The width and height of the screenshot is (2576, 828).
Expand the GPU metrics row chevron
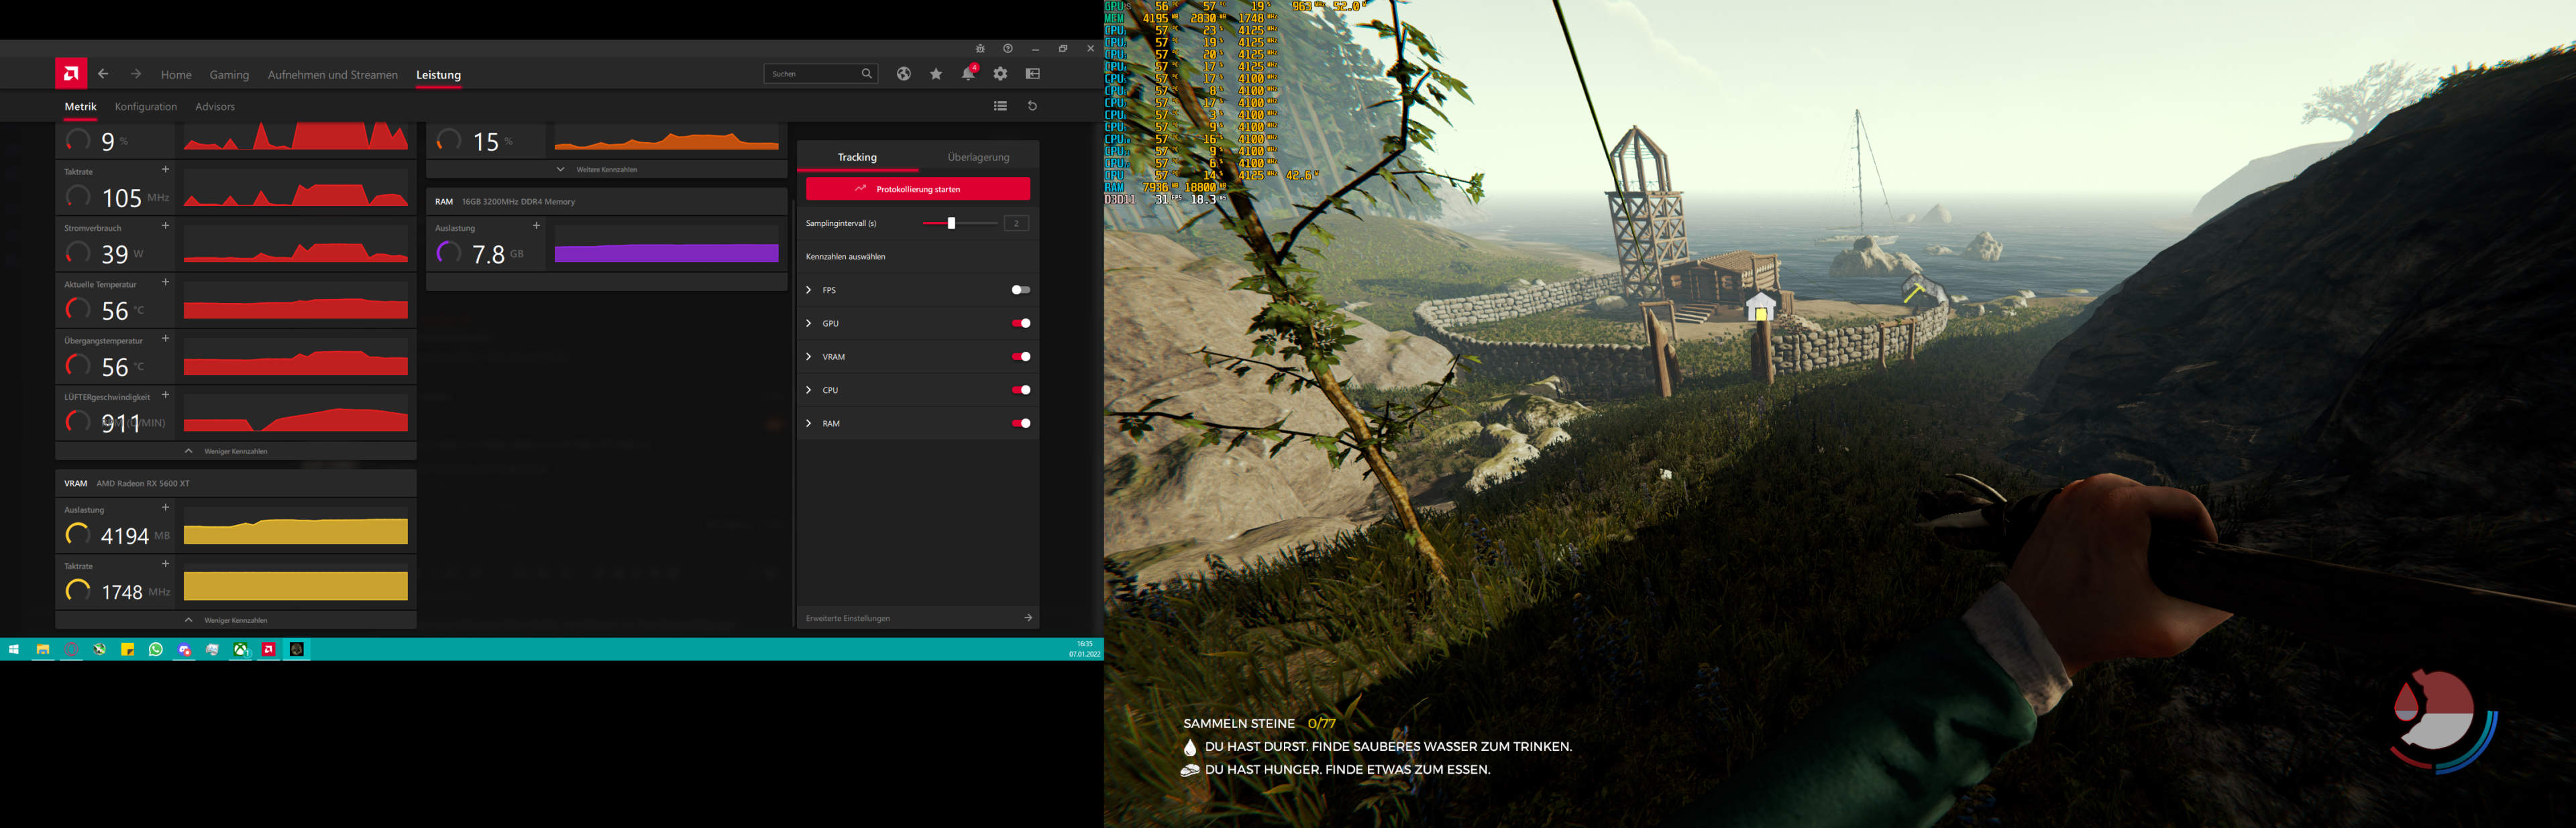pos(809,324)
